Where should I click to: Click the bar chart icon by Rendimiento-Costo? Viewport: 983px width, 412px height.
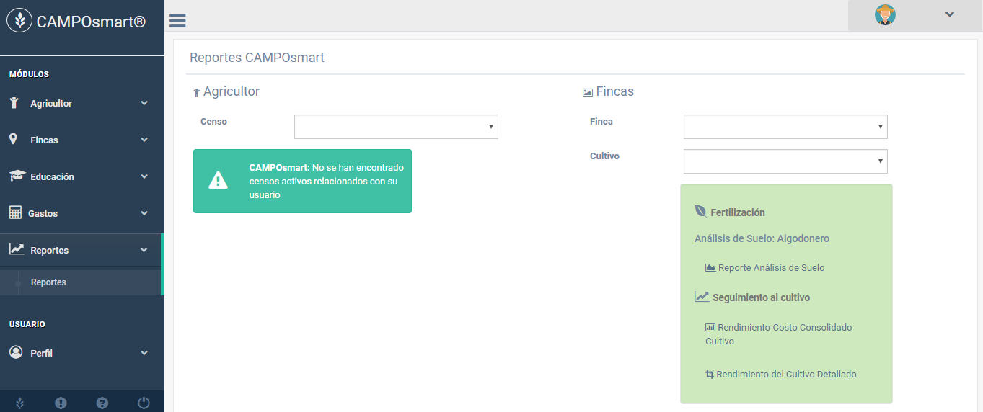(x=710, y=327)
